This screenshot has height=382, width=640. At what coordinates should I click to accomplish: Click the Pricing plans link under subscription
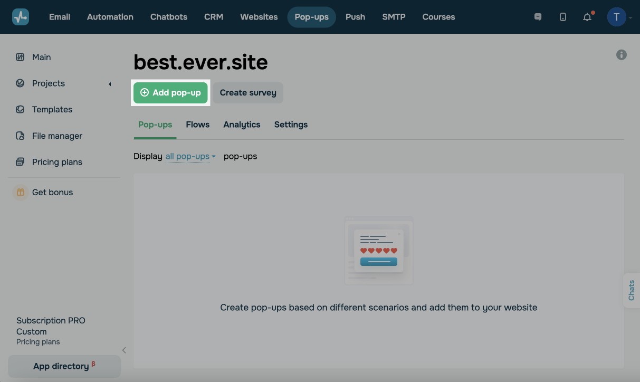(38, 342)
